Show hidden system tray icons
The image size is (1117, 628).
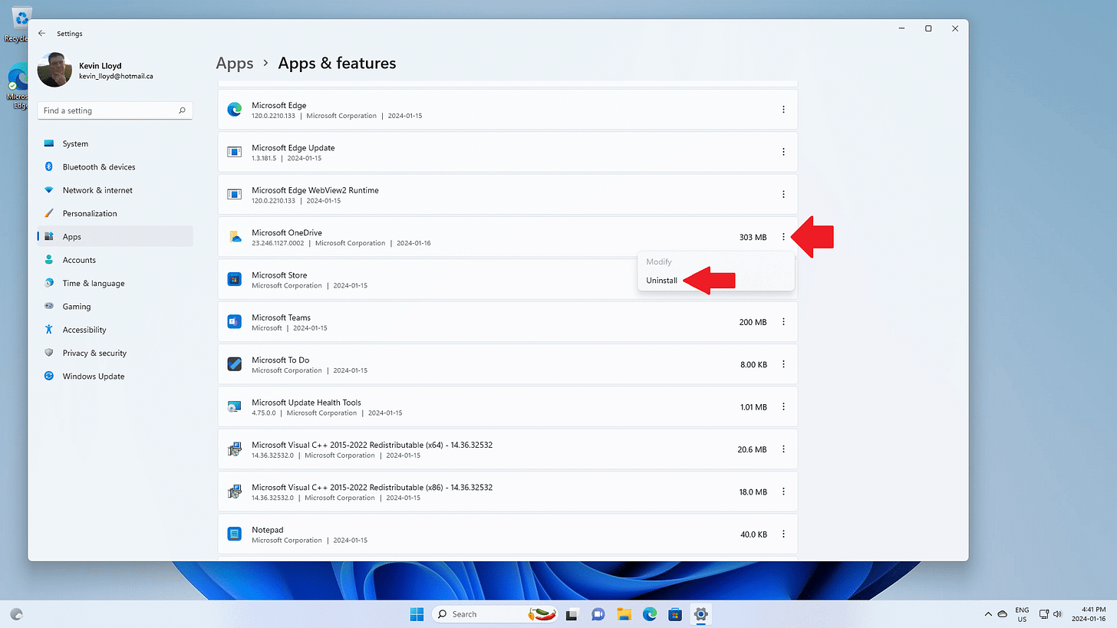(987, 614)
